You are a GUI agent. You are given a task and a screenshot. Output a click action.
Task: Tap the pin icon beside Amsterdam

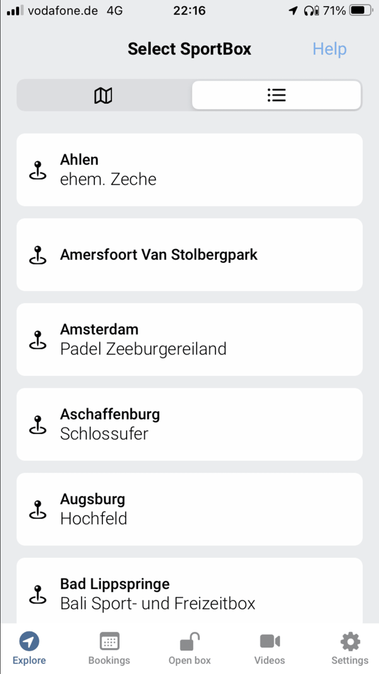pos(38,340)
